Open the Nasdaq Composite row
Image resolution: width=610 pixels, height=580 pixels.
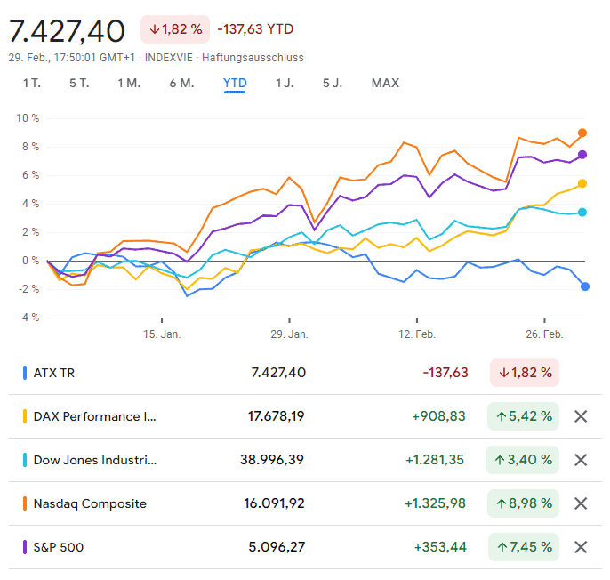(x=305, y=503)
